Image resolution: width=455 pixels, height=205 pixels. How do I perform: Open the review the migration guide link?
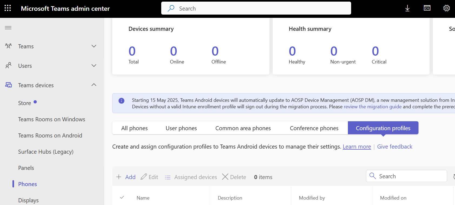pyautogui.click(x=372, y=107)
